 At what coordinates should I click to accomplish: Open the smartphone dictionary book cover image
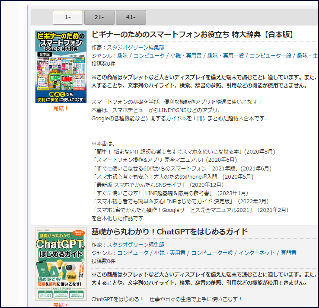click(x=61, y=67)
